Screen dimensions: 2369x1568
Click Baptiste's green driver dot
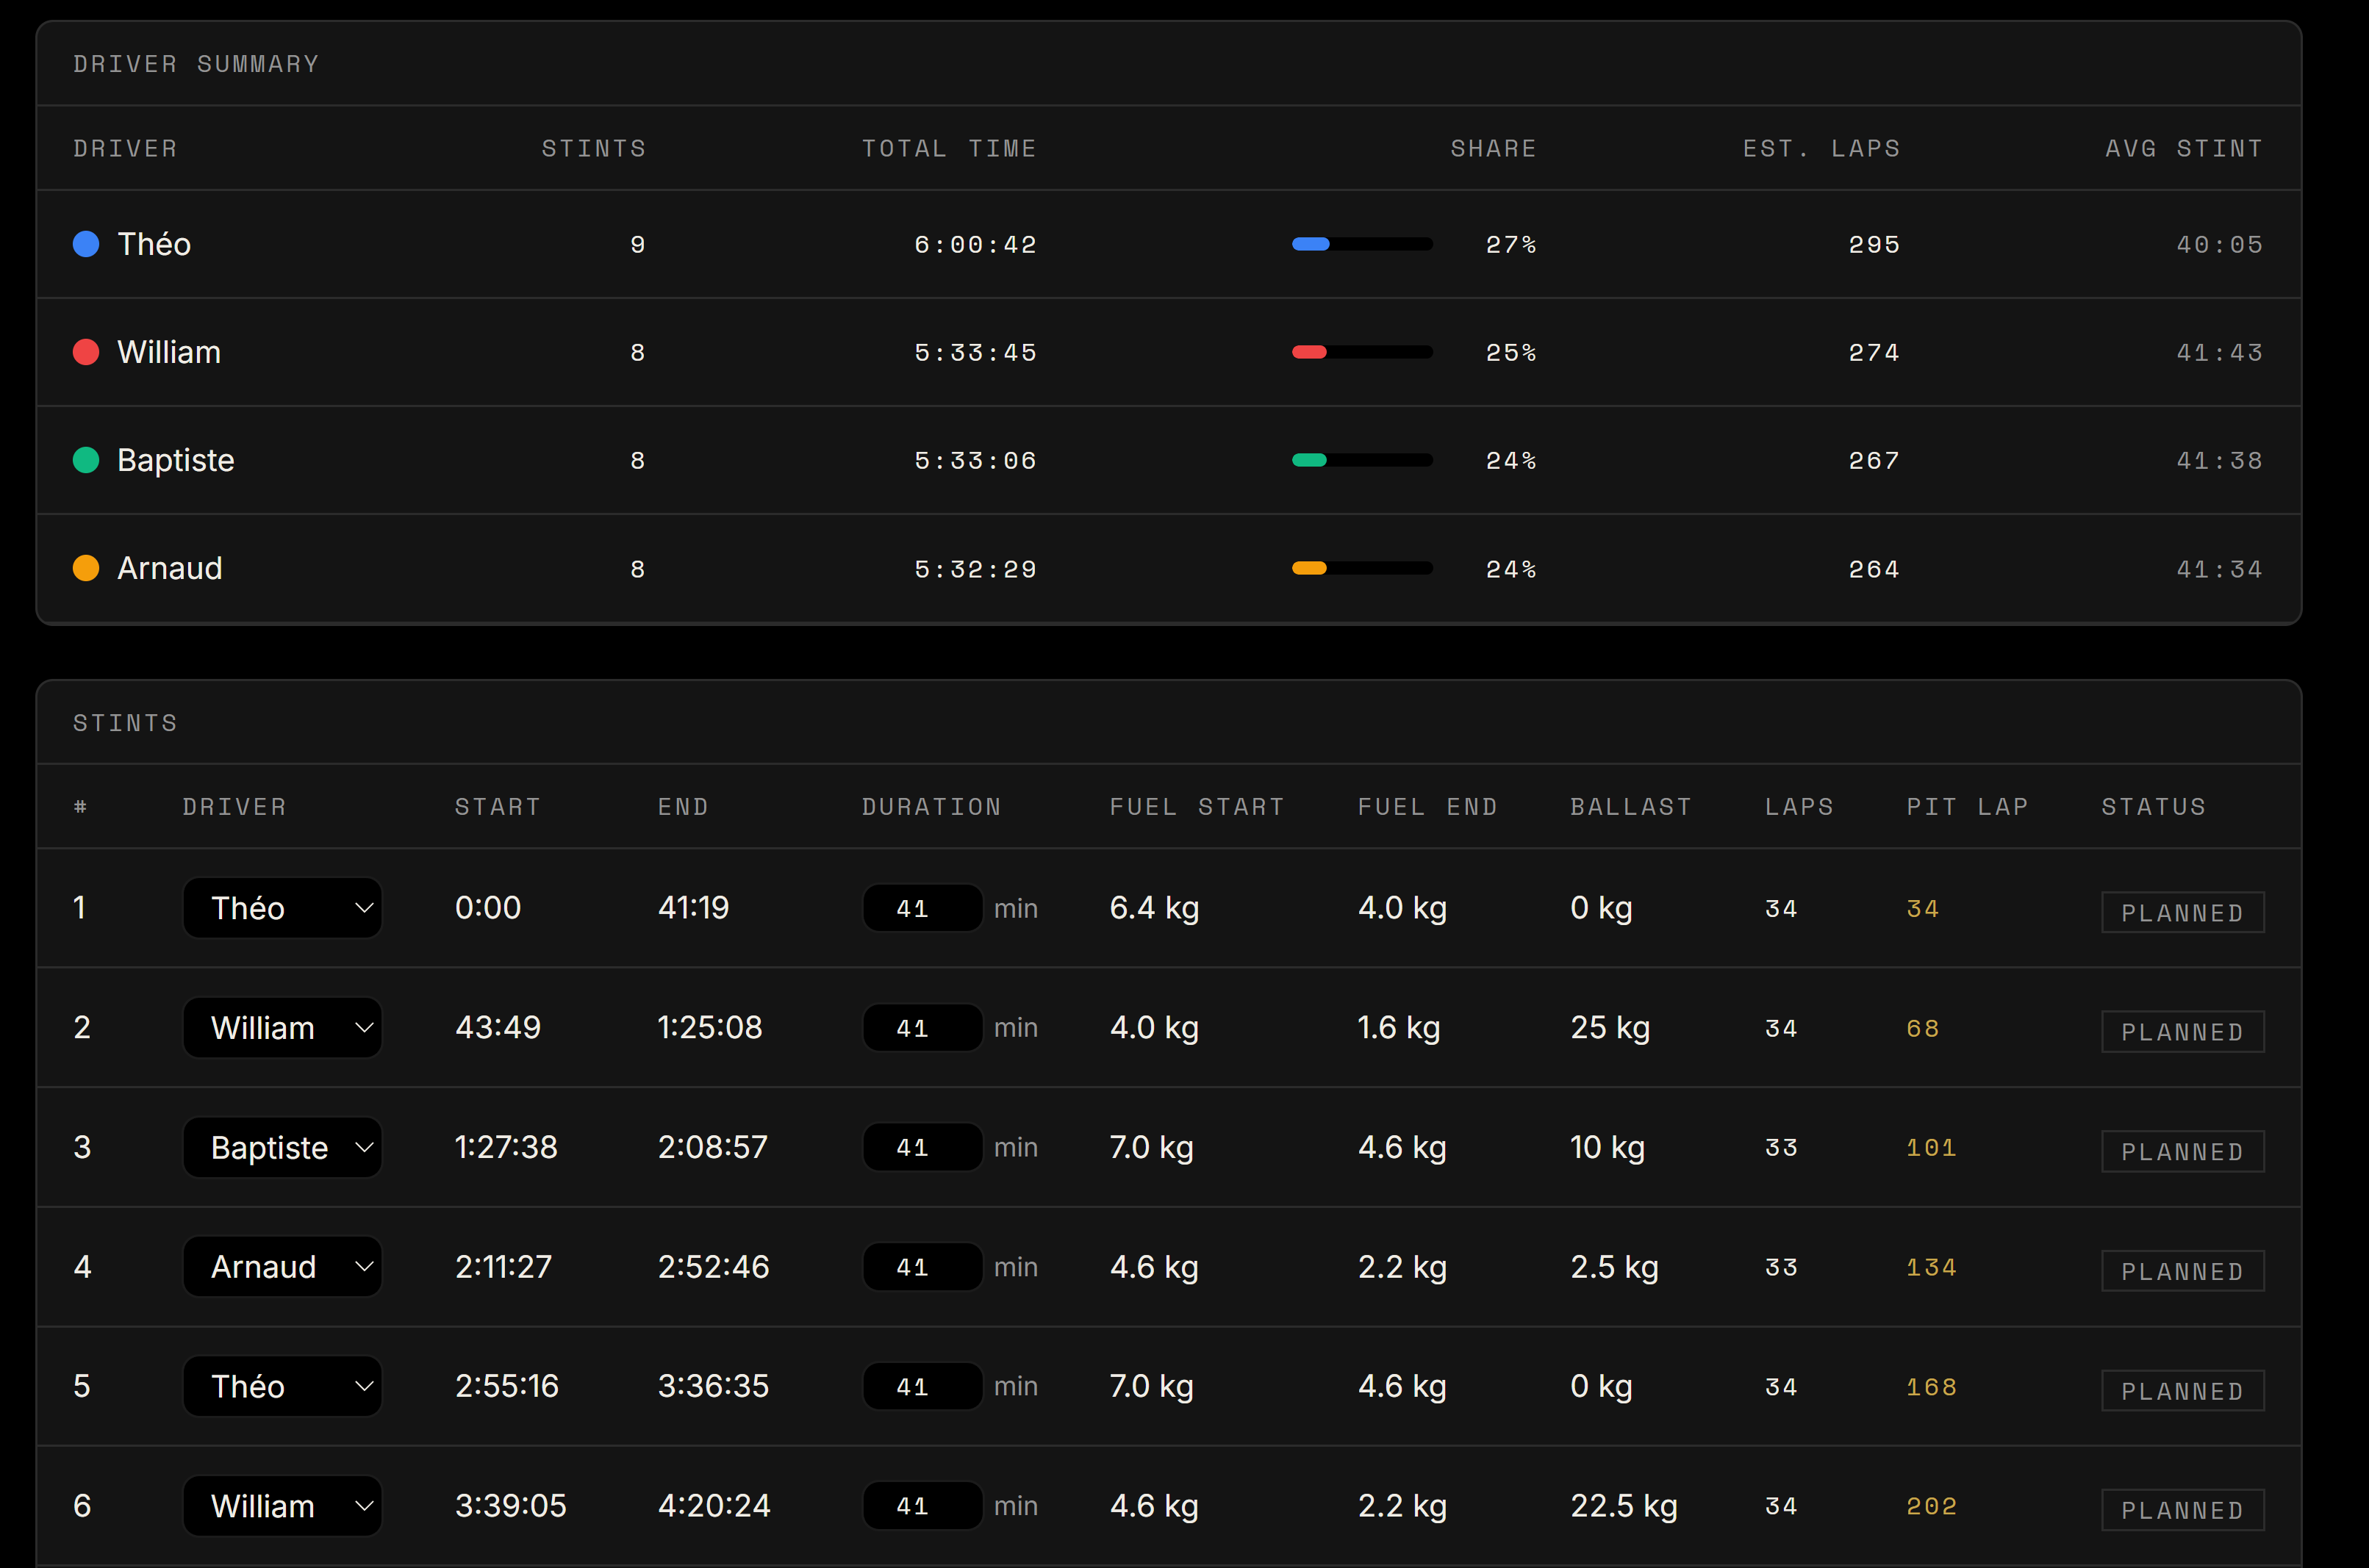click(86, 460)
